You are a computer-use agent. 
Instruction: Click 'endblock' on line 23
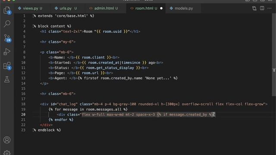46,130
